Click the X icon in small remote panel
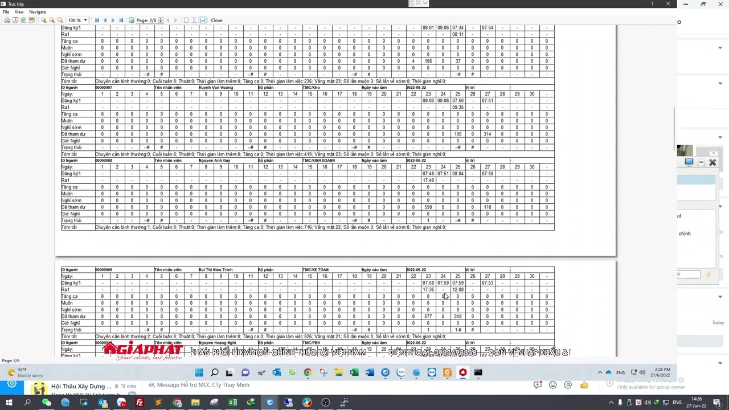This screenshot has height=410, width=729. pos(712,162)
